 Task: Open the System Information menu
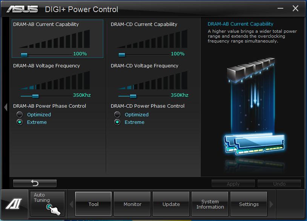click(210, 204)
